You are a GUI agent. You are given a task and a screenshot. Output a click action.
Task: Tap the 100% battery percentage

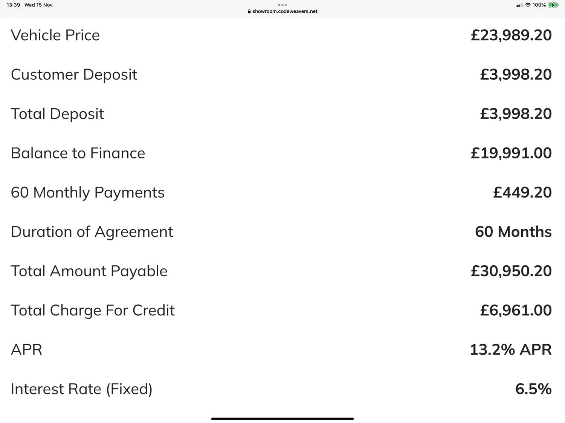[539, 5]
